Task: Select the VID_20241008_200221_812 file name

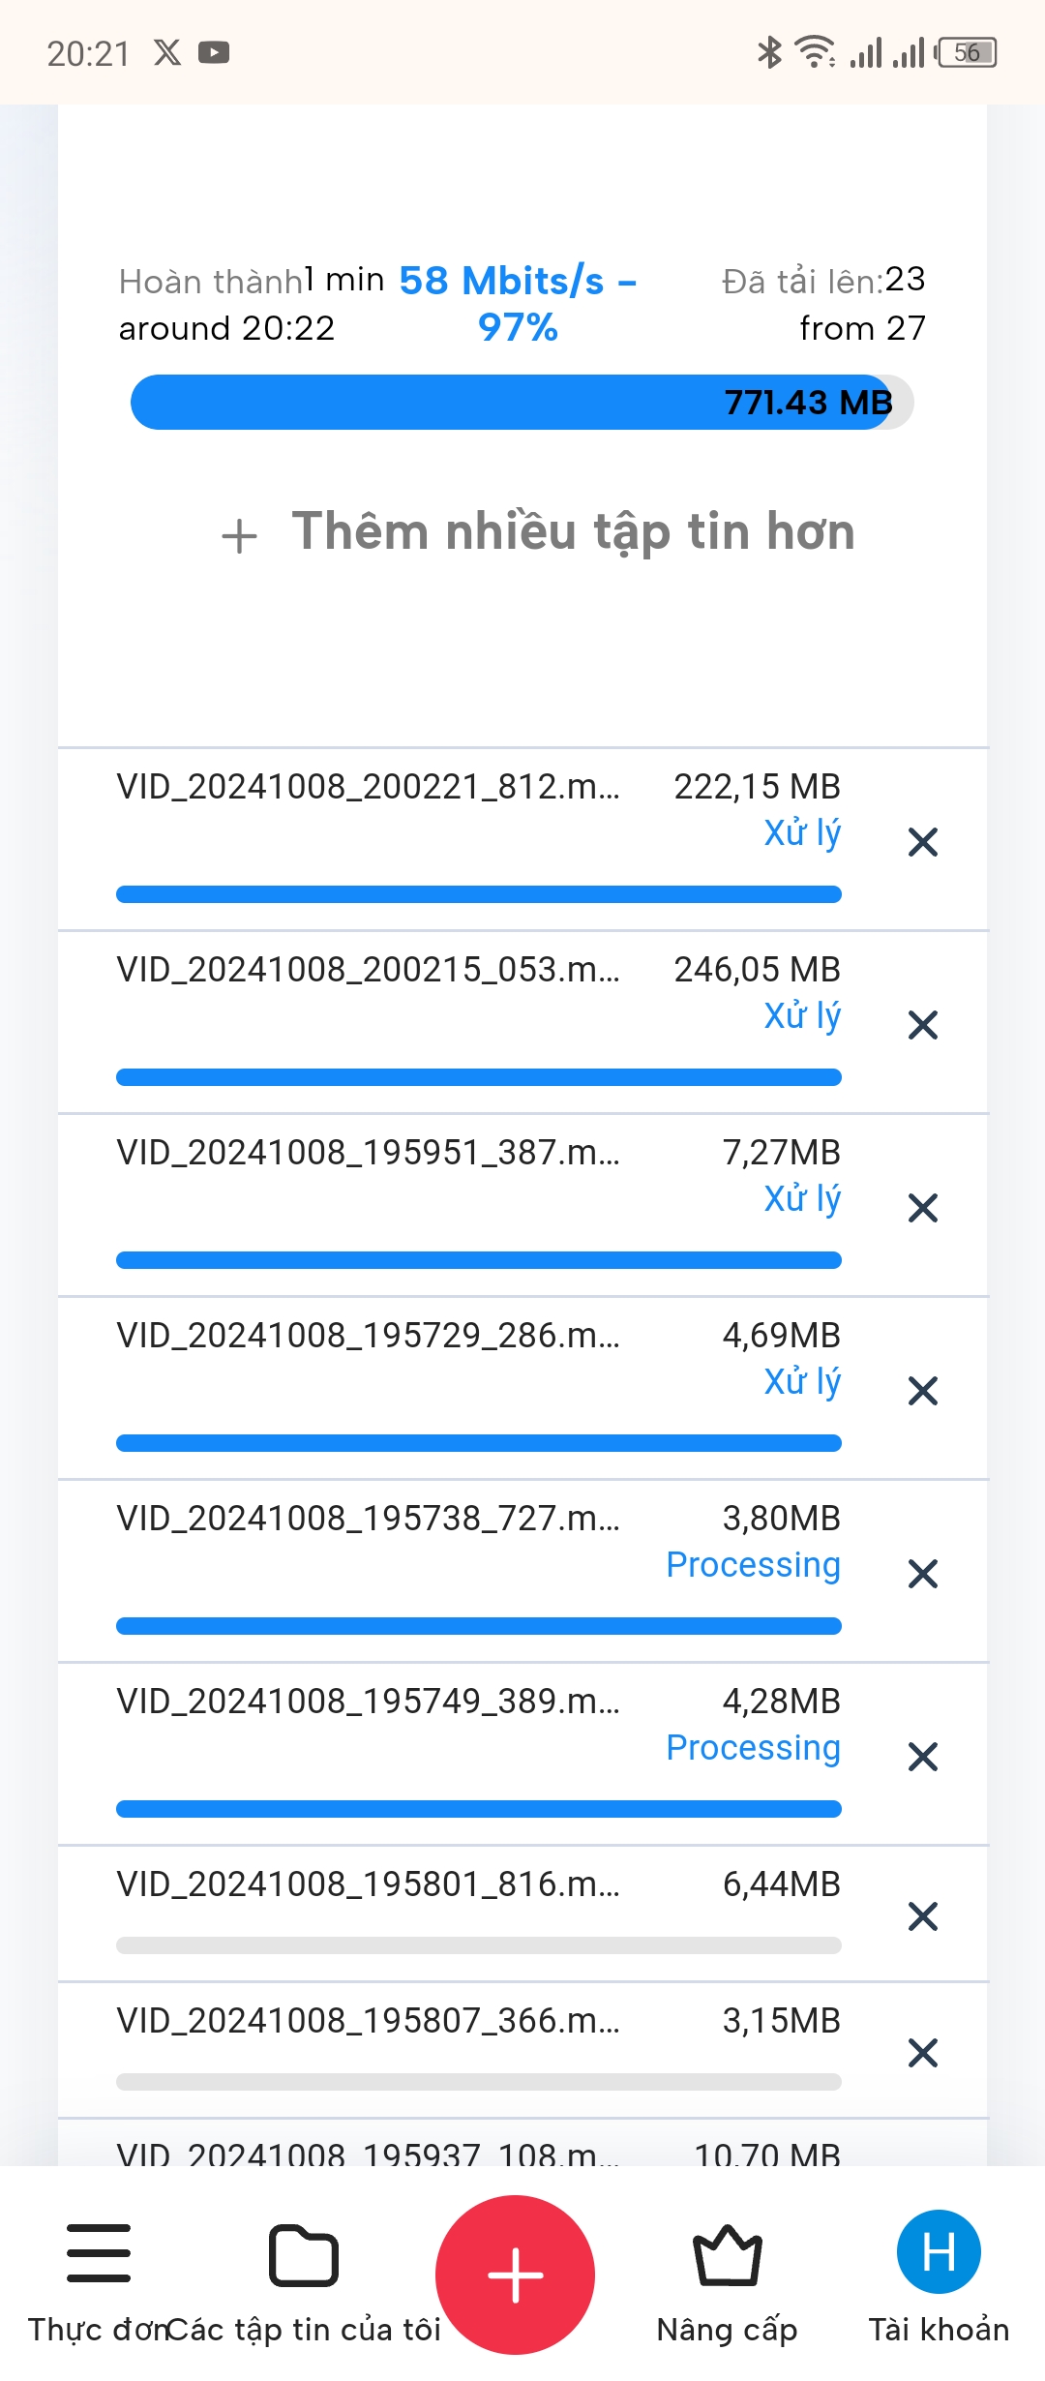Action: [368, 787]
